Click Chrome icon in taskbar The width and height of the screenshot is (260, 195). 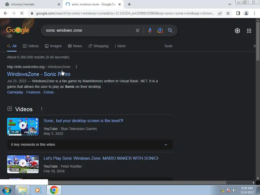[54, 190]
